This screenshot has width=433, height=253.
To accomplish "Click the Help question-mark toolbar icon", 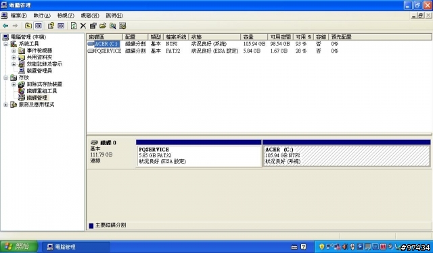I will coord(51,26).
